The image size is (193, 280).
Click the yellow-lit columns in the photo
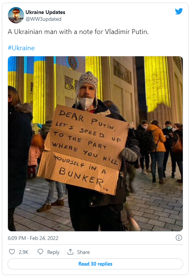click(x=157, y=84)
